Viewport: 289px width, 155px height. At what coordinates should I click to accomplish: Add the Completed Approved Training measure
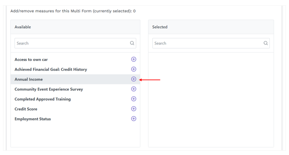(x=134, y=99)
